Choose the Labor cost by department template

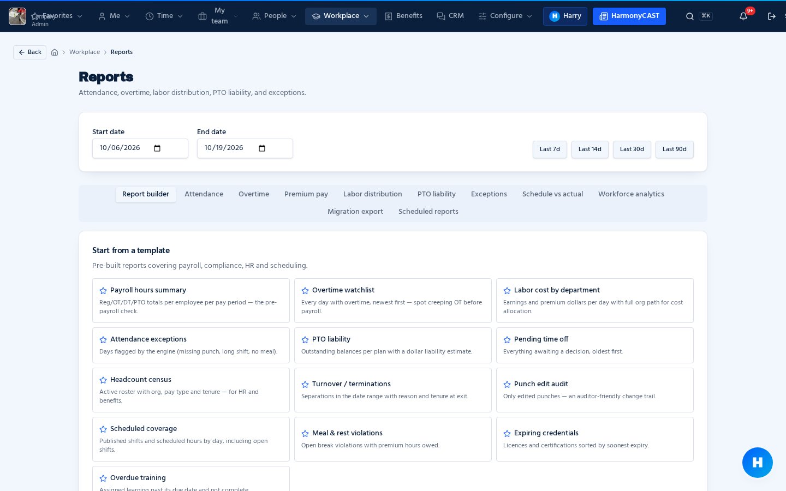595,301
